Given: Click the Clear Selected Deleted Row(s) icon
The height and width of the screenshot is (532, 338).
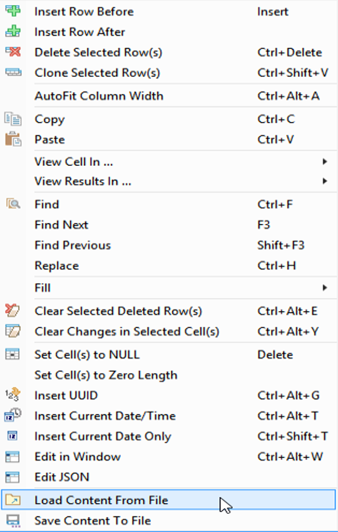Looking at the screenshot, I should pyautogui.click(x=13, y=310).
